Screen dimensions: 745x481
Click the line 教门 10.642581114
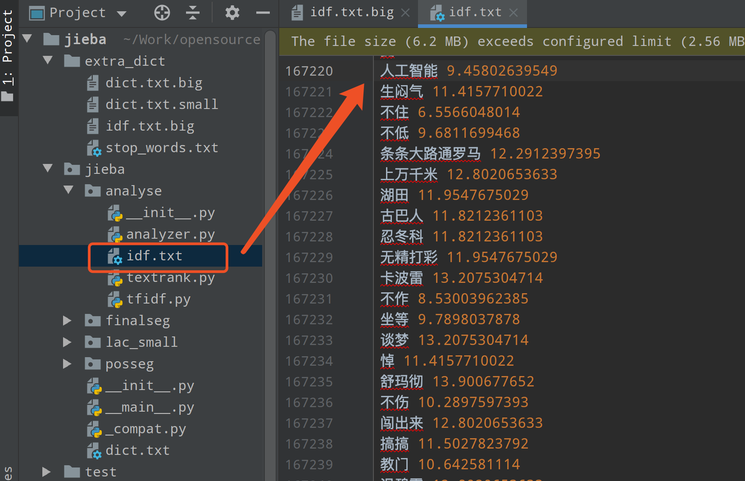pyautogui.click(x=450, y=464)
